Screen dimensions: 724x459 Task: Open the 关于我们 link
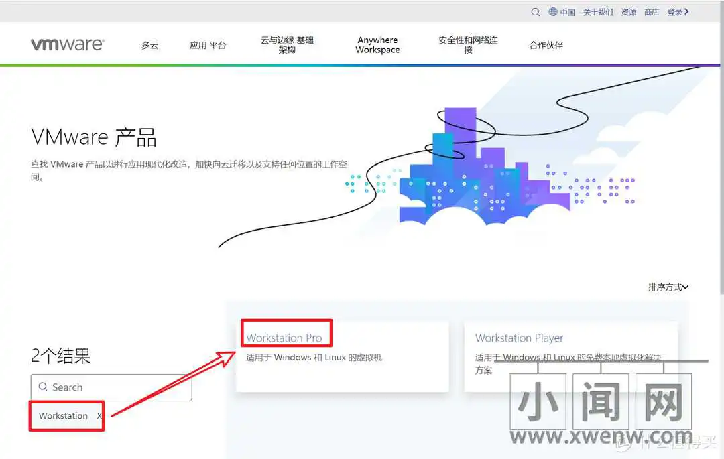tap(597, 12)
